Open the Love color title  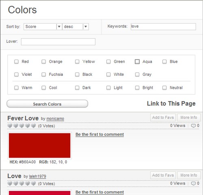[14, 176]
